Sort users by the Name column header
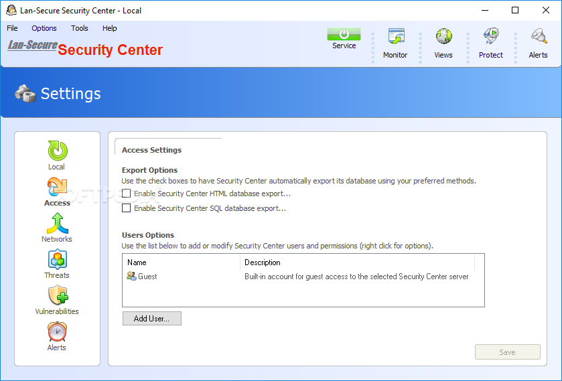The height and width of the screenshot is (381, 562). [182, 262]
